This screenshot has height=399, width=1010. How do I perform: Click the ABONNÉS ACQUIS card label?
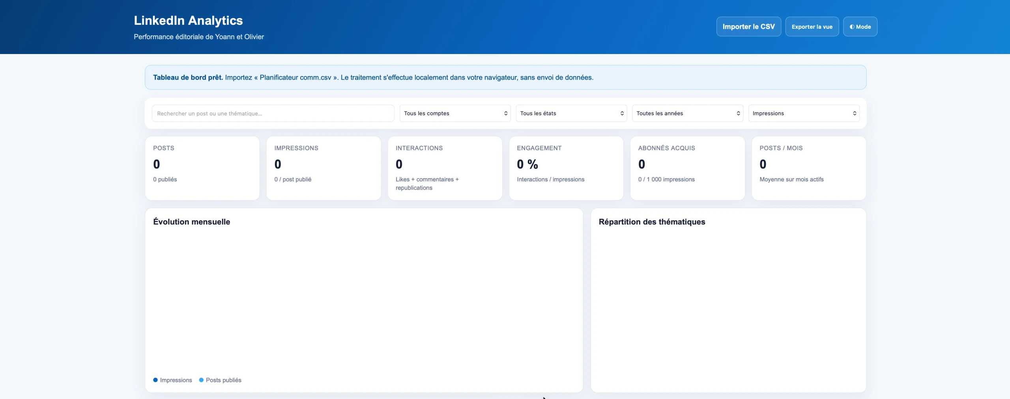pos(666,148)
